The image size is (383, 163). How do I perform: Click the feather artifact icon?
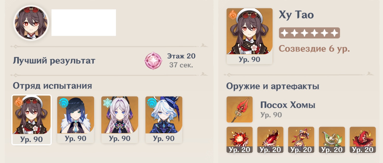point(270,140)
